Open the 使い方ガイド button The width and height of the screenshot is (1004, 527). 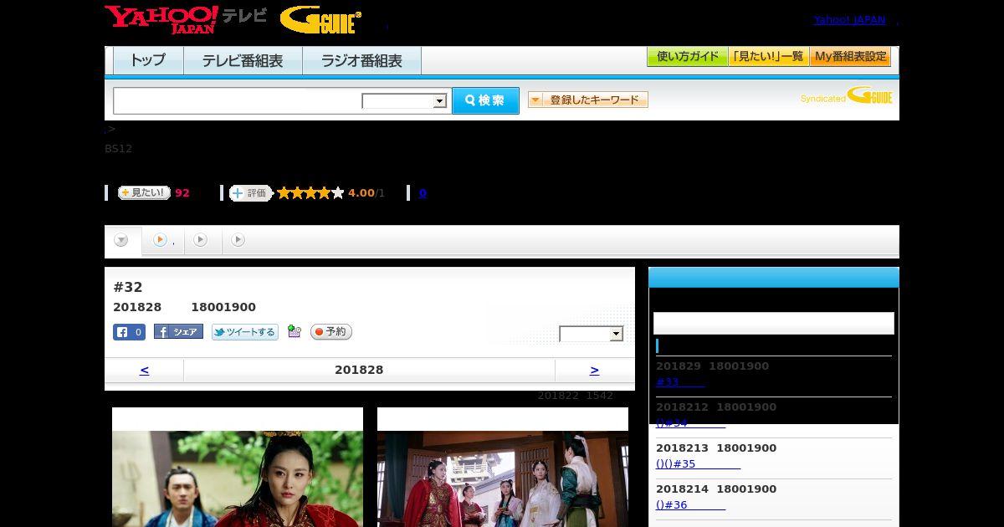(x=688, y=57)
